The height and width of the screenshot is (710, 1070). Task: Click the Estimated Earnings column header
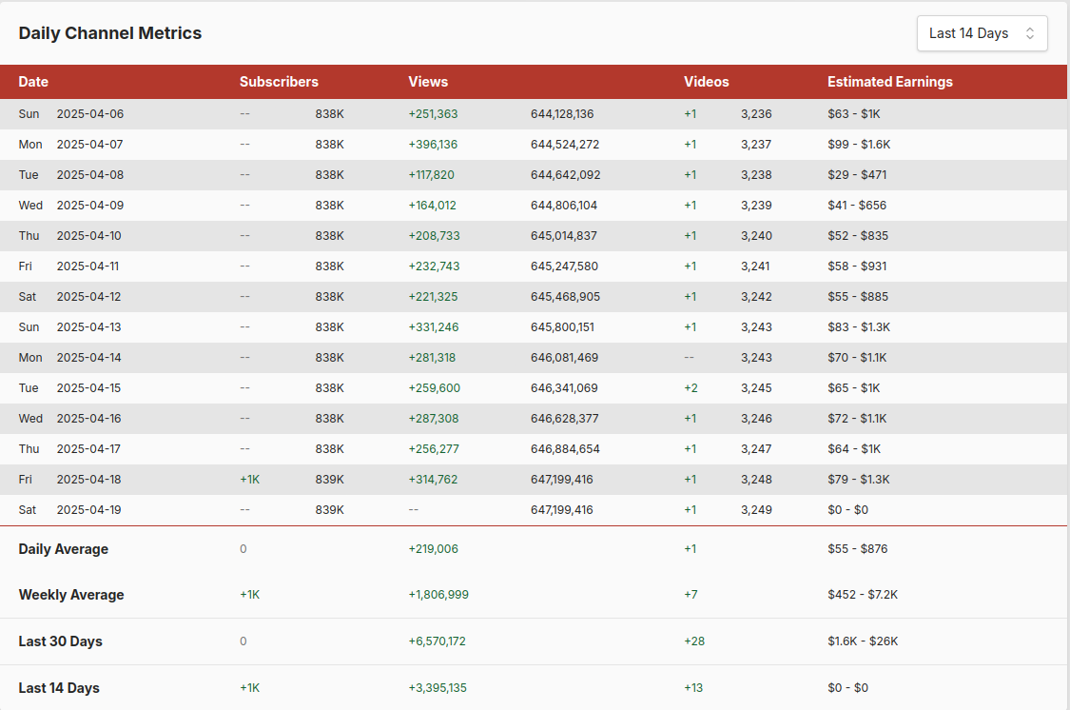(x=890, y=82)
